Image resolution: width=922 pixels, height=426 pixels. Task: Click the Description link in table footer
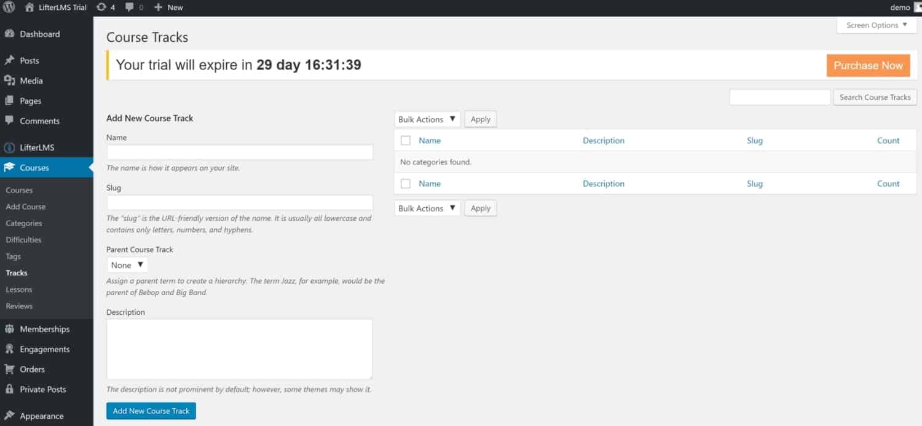604,183
